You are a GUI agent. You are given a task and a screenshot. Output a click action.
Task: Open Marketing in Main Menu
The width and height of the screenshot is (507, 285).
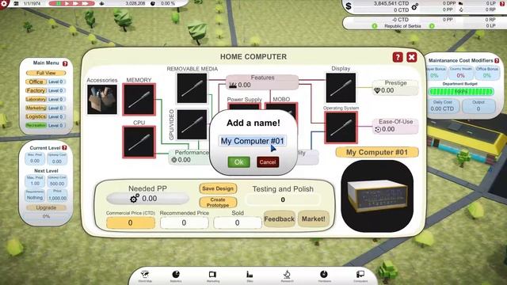coord(36,108)
